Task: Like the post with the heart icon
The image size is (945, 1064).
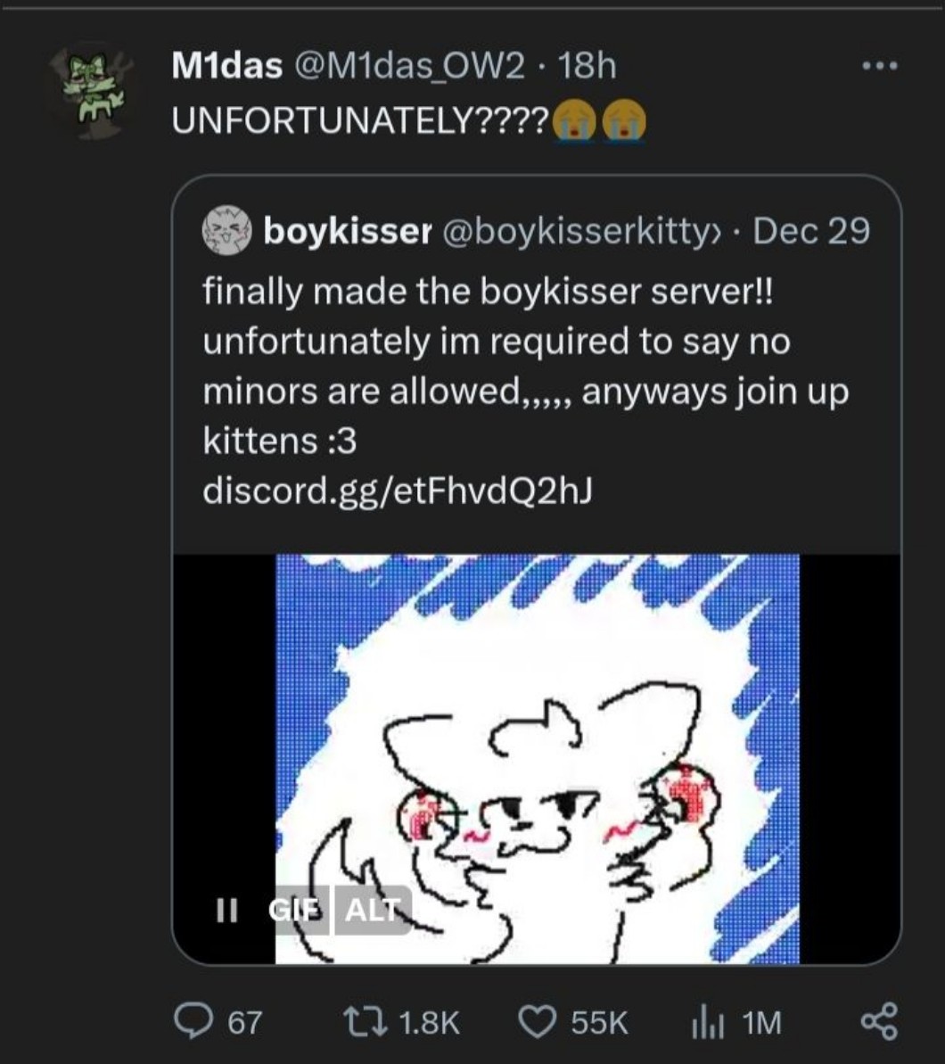Action: [x=537, y=1021]
